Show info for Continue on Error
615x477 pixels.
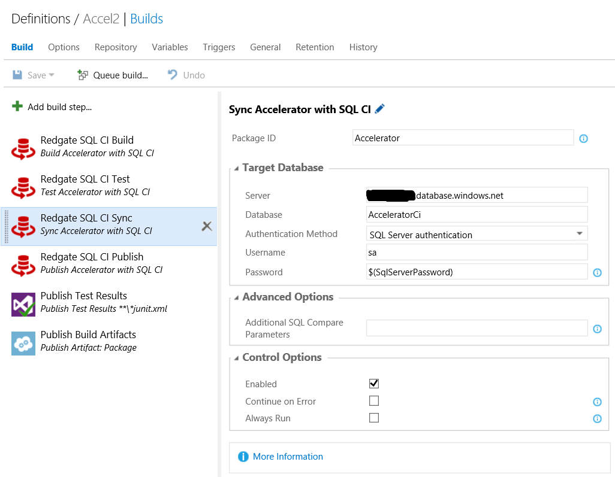[x=598, y=402]
